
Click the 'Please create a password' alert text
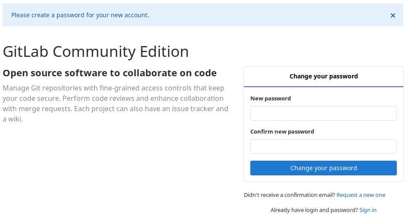[80, 15]
